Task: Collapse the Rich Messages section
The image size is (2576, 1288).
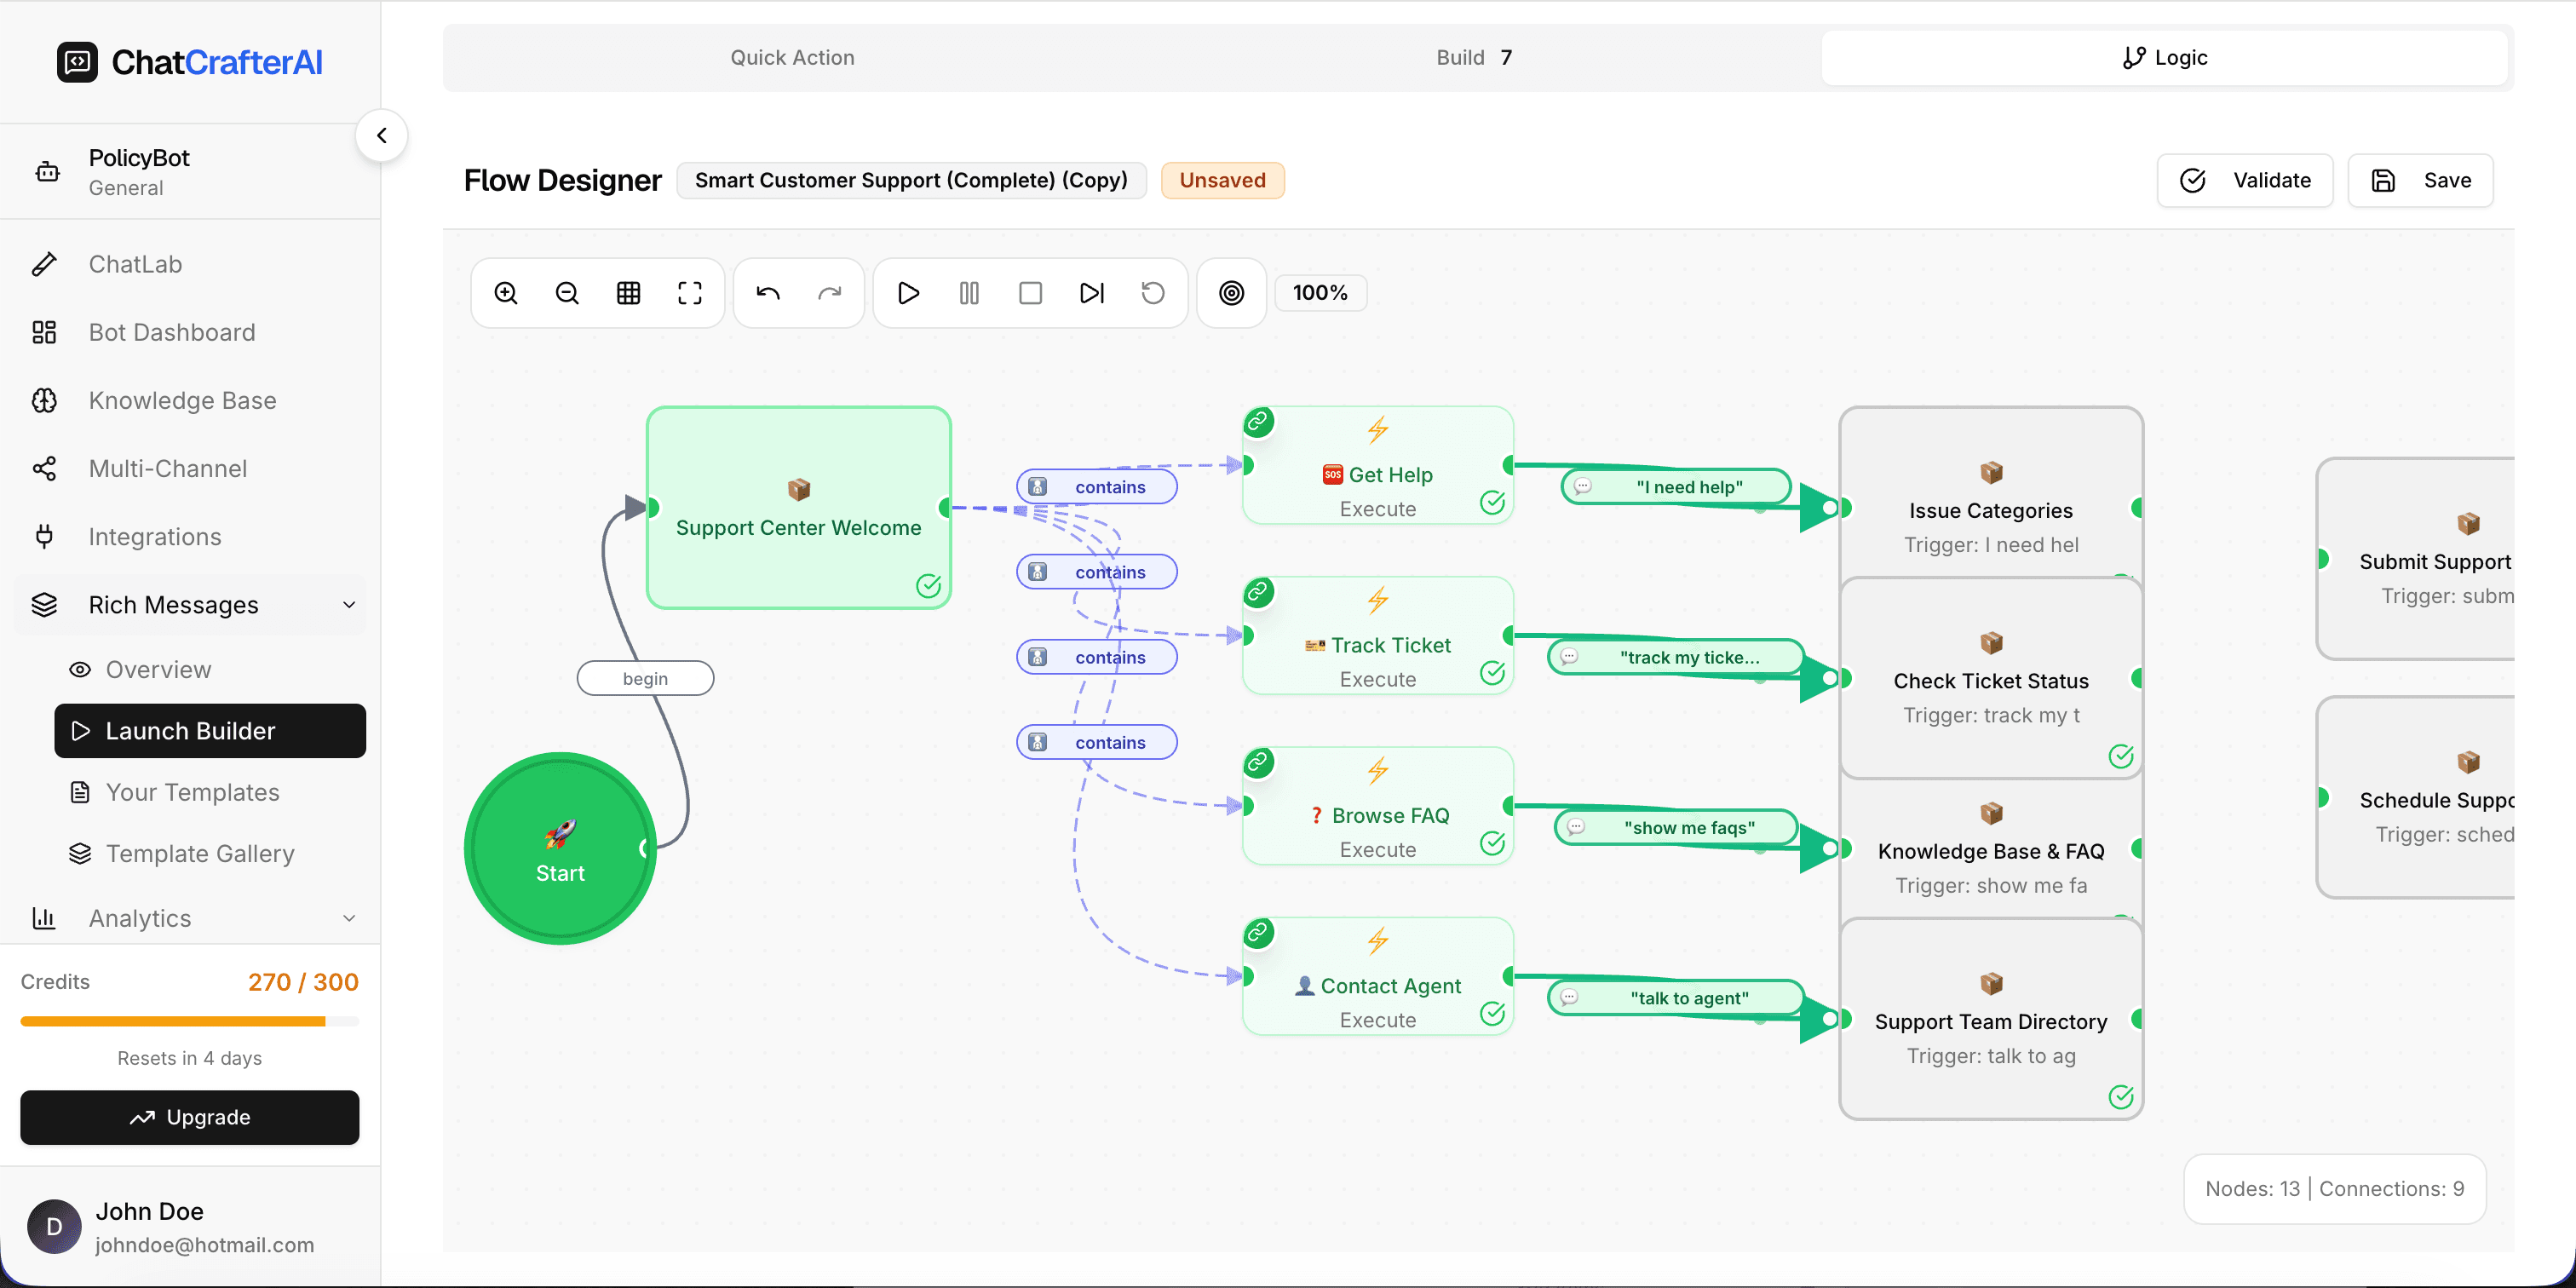Action: click(348, 604)
